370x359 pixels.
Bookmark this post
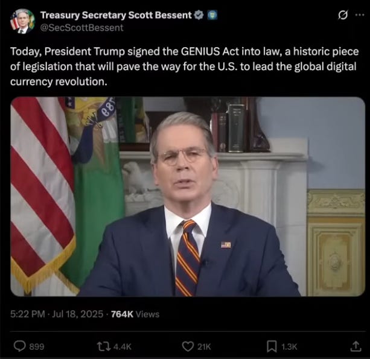point(272,346)
